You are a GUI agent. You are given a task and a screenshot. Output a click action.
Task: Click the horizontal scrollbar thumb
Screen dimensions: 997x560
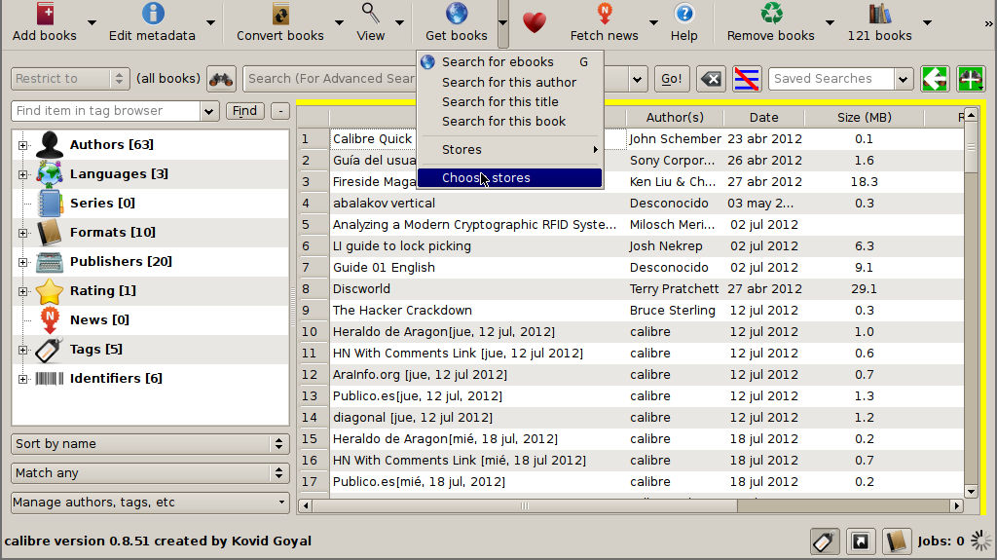(525, 505)
